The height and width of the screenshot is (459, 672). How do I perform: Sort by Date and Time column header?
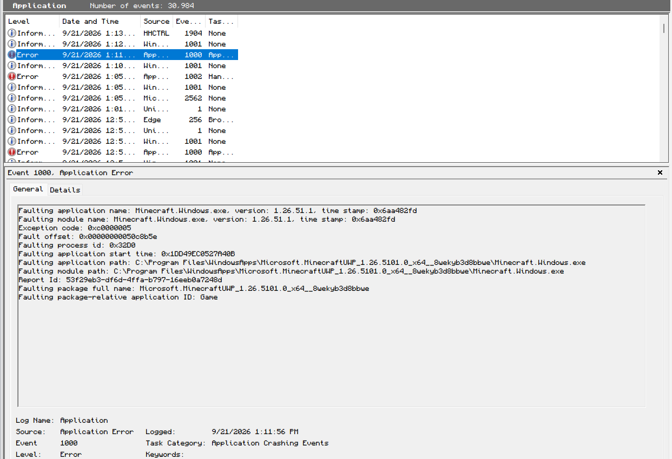pyautogui.click(x=100, y=22)
